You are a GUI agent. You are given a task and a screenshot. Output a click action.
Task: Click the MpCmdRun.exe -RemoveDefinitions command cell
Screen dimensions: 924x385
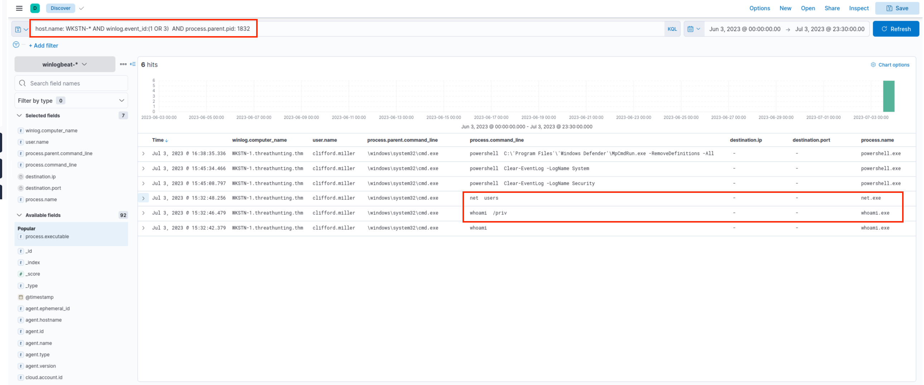click(592, 153)
